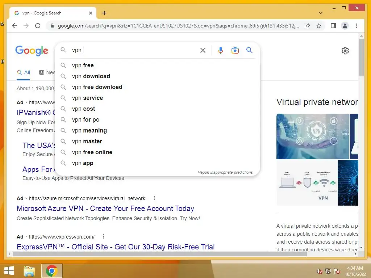Choose the 'vpn app' suggestion
371x278 pixels.
coord(157,163)
